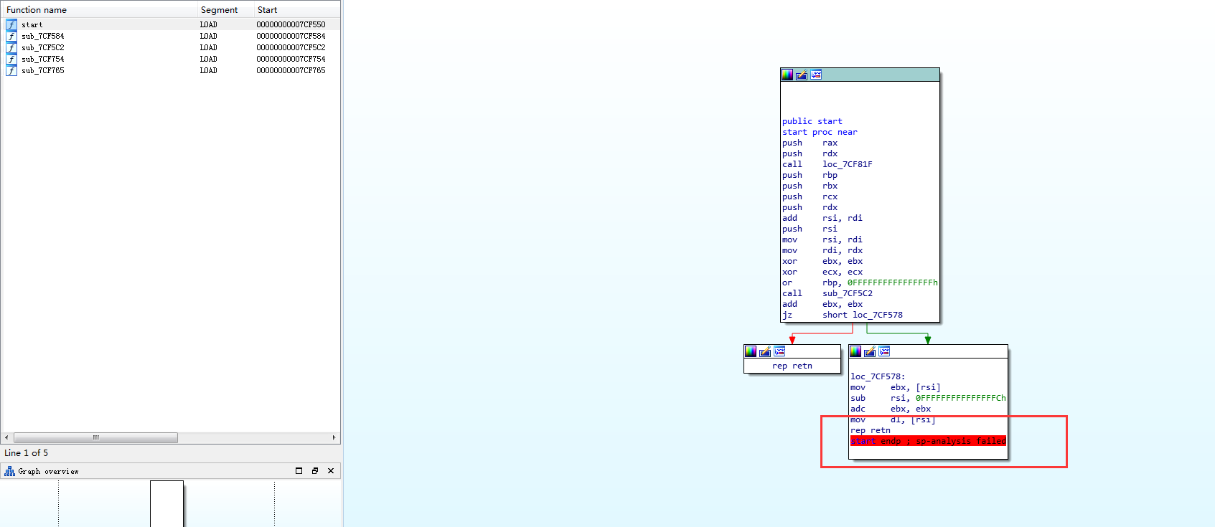Image resolution: width=1215 pixels, height=527 pixels.
Task: Click the pencil edit icon on loc_7CF578 node
Action: pos(870,351)
